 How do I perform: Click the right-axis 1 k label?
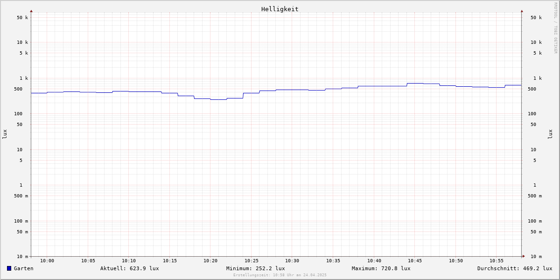pyautogui.click(x=538, y=78)
